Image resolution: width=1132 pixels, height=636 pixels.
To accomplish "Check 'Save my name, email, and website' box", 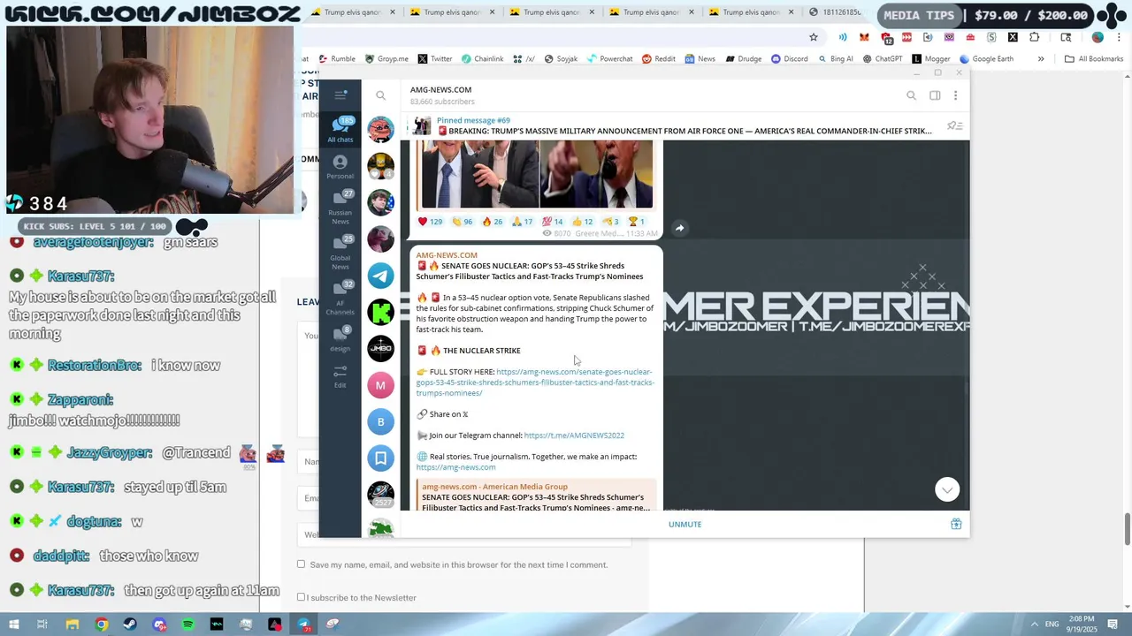I will click(x=301, y=564).
